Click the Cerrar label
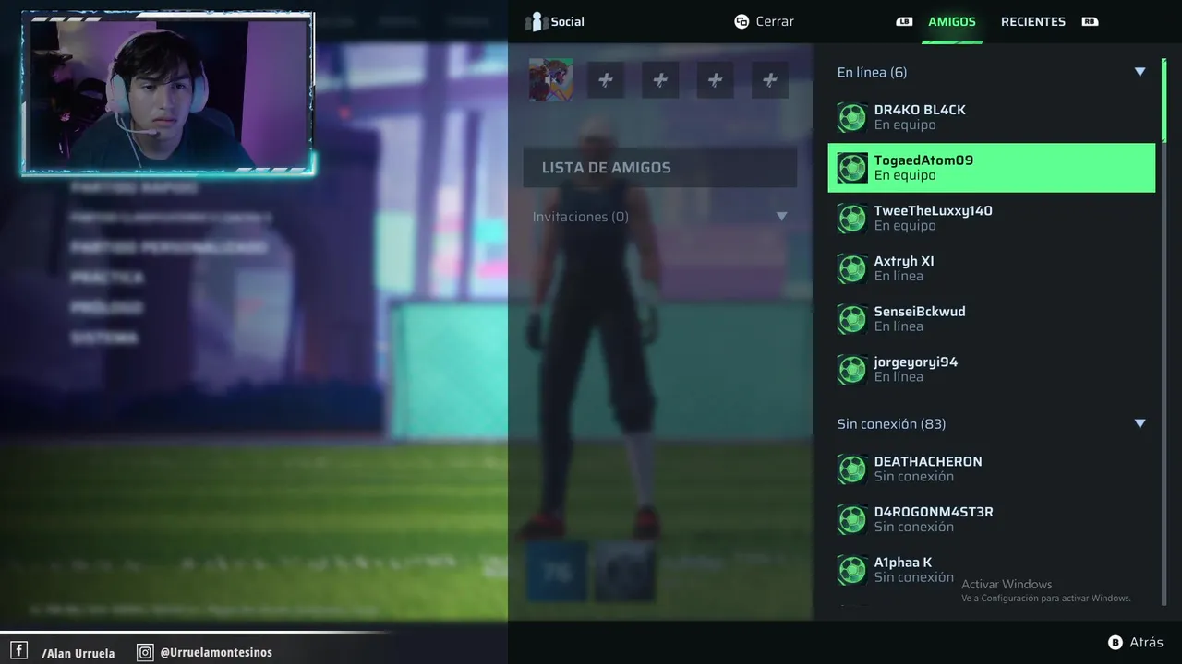 point(775,21)
